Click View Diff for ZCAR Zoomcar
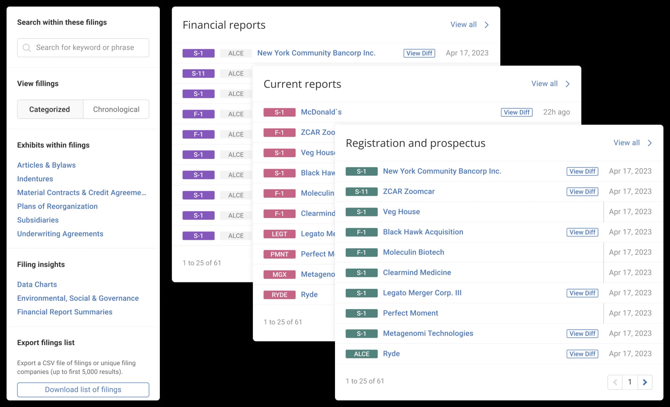This screenshot has width=670, height=407. click(582, 191)
